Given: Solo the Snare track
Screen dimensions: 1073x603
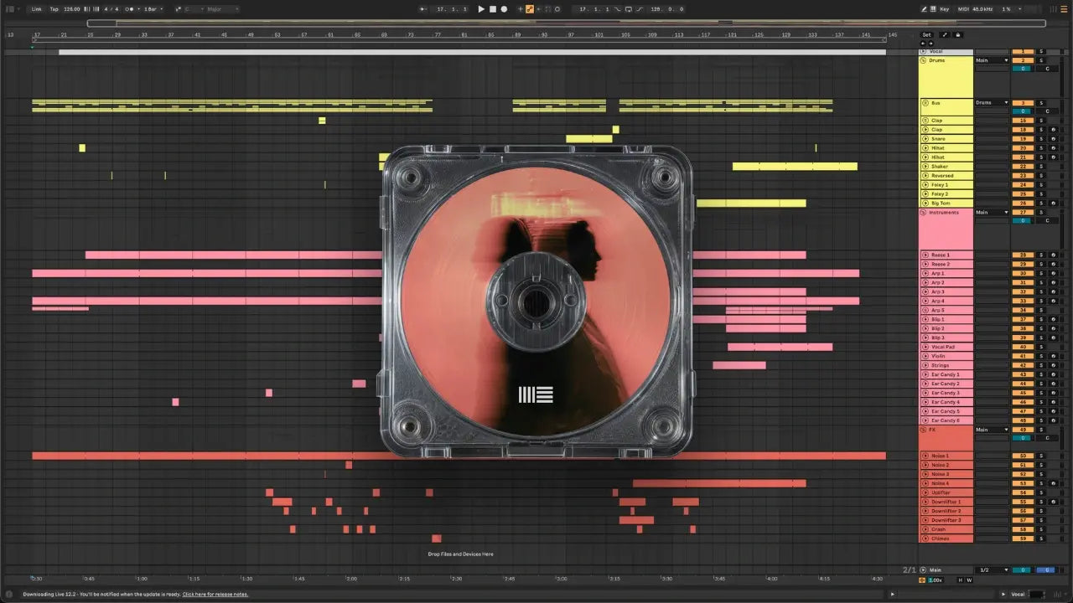Looking at the screenshot, I should pos(1041,139).
